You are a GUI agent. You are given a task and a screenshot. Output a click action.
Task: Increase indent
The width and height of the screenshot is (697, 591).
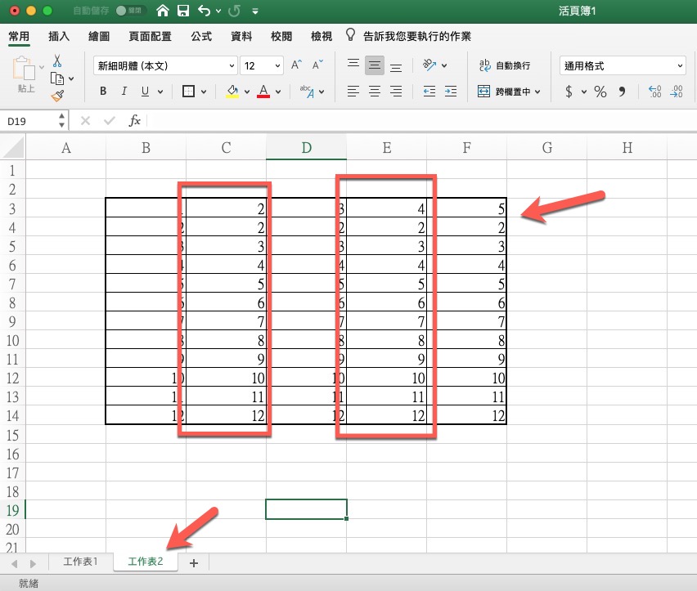pyautogui.click(x=450, y=92)
